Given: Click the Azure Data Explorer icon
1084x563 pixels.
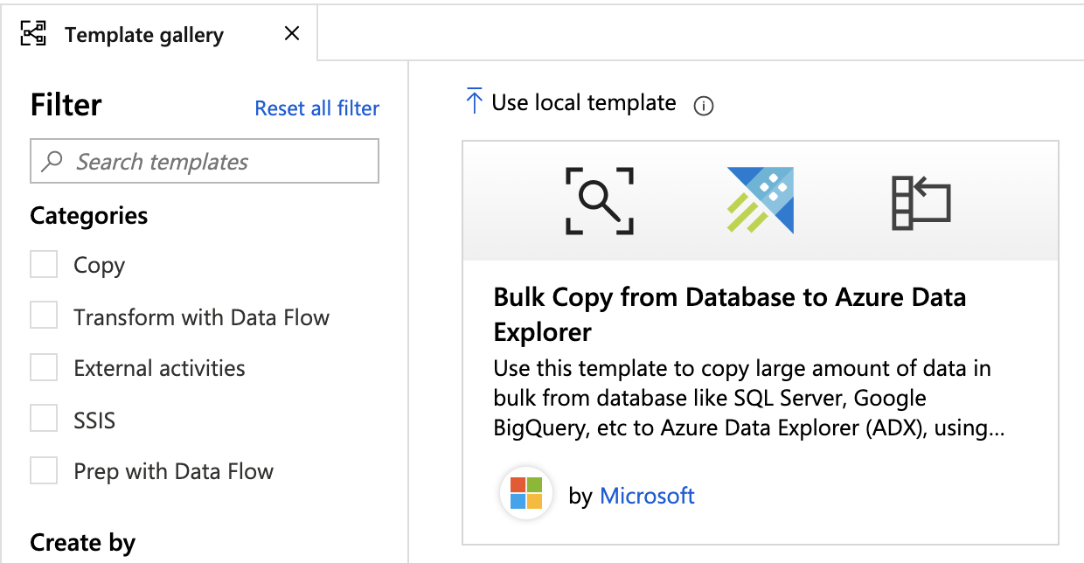Looking at the screenshot, I should tap(760, 200).
